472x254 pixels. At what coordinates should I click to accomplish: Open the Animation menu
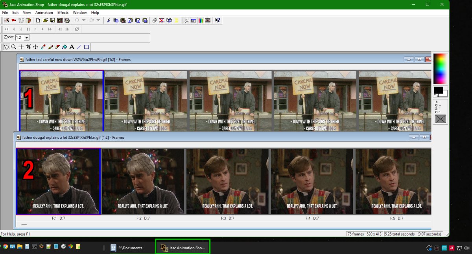pyautogui.click(x=44, y=13)
